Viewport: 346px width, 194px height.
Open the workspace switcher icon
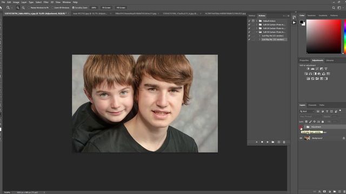tap(340, 8)
